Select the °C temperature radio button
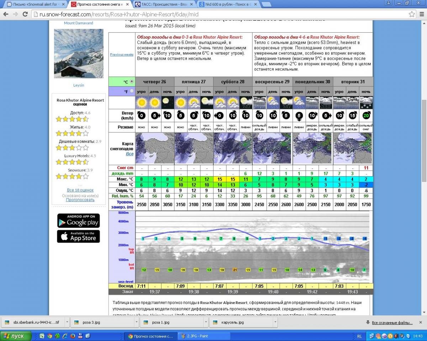This screenshot has width=427, height=341. [132, 81]
